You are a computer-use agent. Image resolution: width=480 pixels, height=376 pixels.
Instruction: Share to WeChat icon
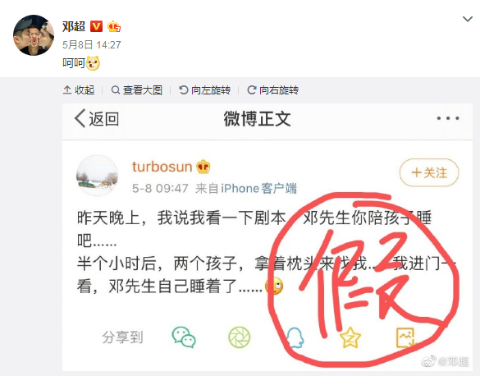pos(184,337)
